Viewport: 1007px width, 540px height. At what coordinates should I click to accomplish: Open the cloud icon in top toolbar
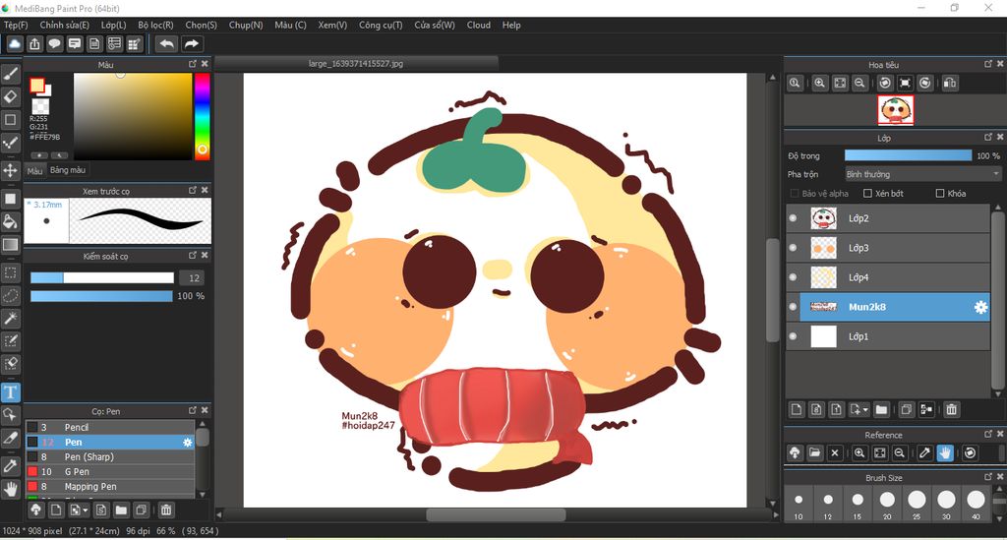pyautogui.click(x=15, y=43)
